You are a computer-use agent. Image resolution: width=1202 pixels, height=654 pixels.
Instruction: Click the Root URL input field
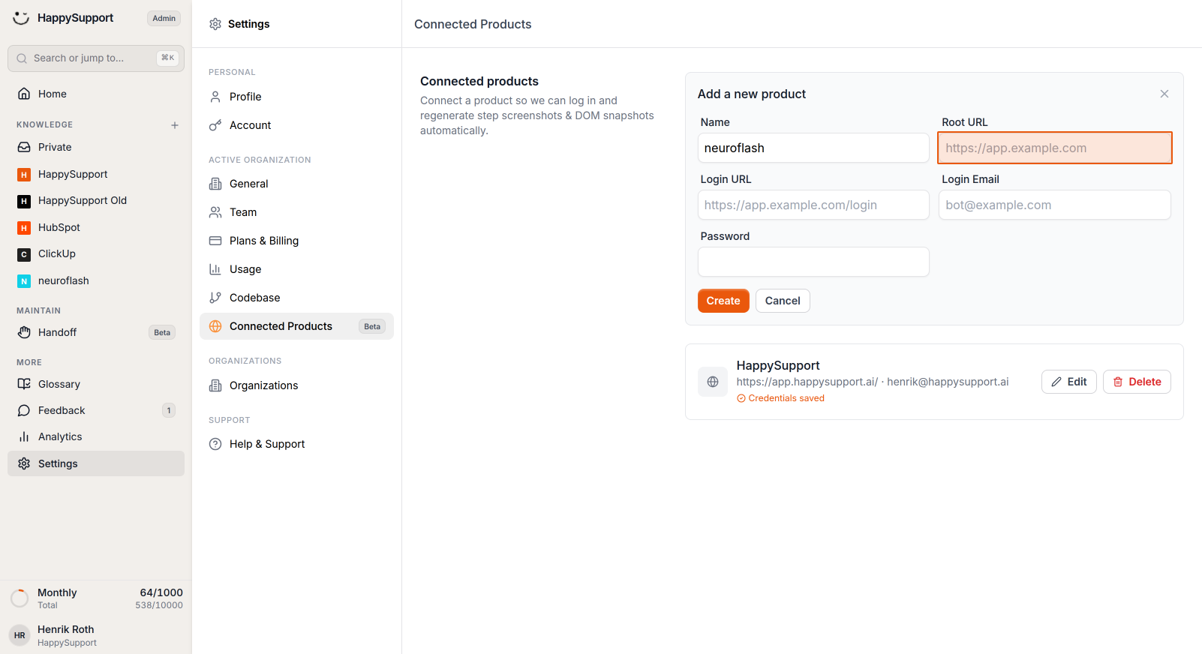(x=1055, y=148)
